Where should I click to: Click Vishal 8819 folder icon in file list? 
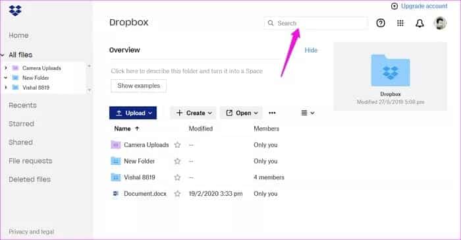[116, 177]
